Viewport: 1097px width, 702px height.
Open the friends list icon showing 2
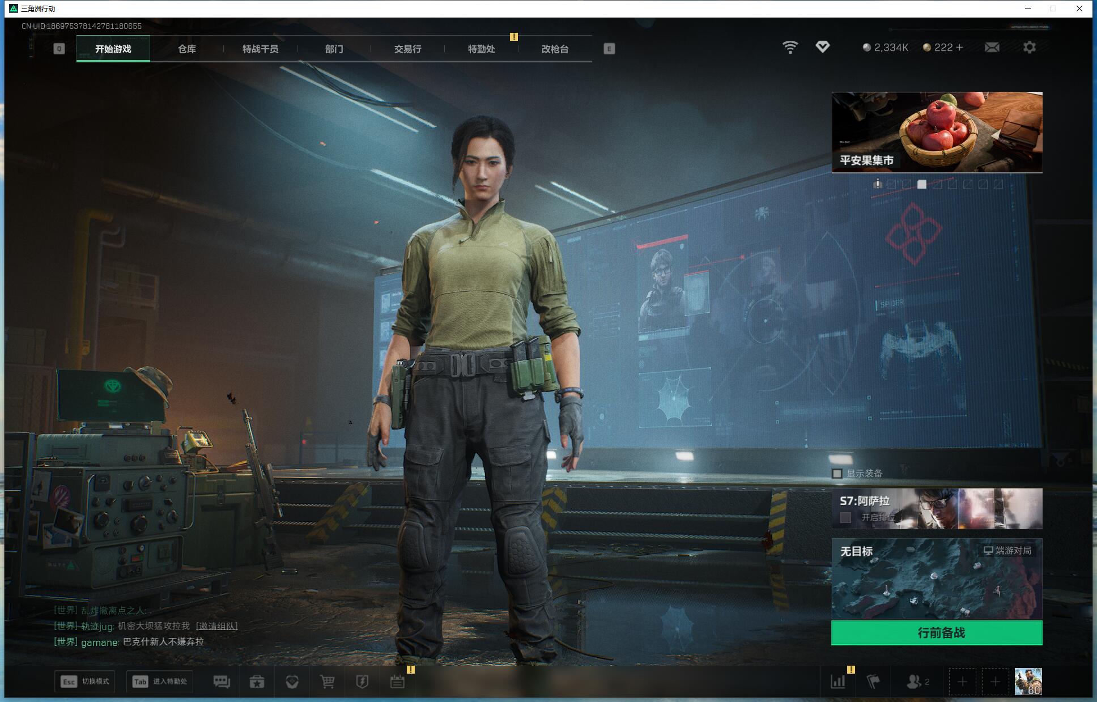pyautogui.click(x=917, y=682)
